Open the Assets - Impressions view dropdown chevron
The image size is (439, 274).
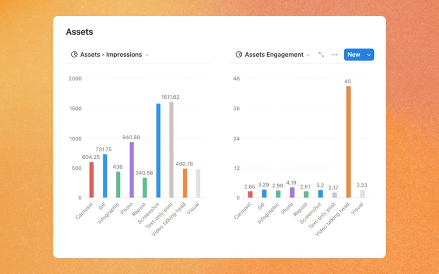pos(147,55)
